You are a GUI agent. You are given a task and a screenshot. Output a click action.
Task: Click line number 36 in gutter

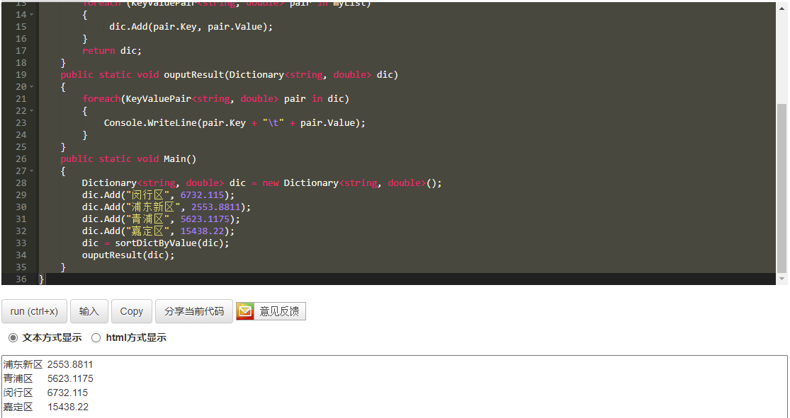click(x=21, y=279)
